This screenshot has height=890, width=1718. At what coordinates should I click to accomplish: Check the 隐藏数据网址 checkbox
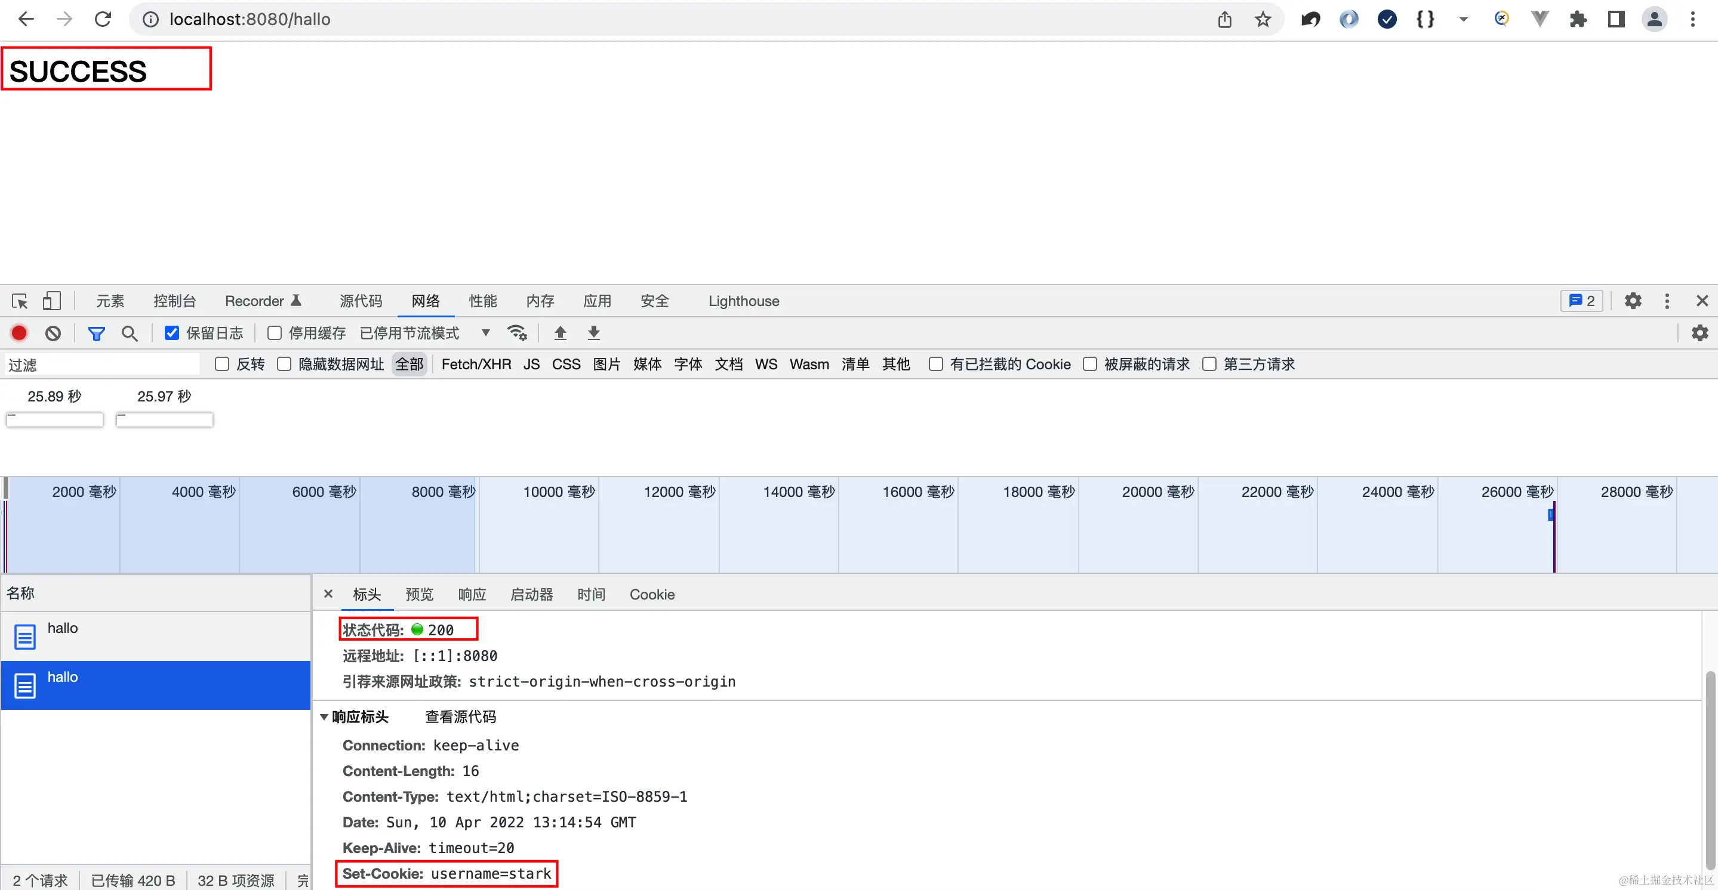284,364
